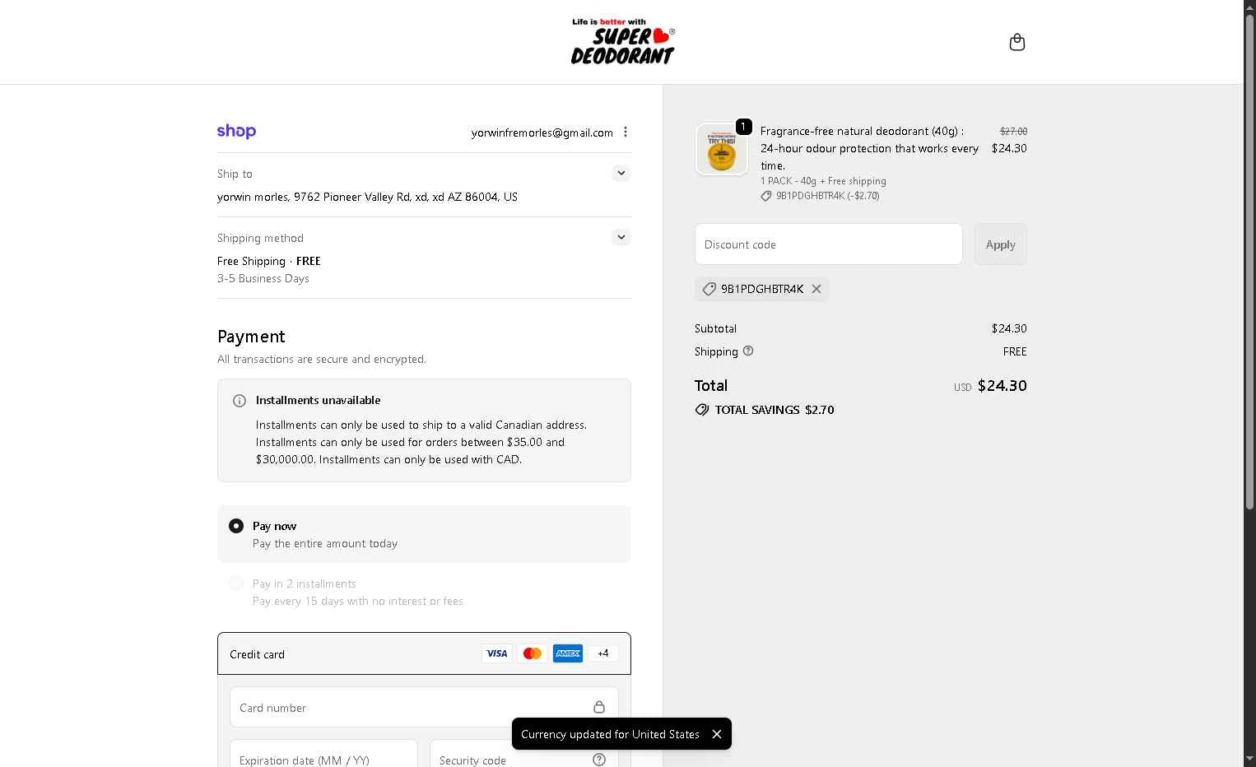Click the Apply discount button
The image size is (1256, 767).
tap(1001, 244)
